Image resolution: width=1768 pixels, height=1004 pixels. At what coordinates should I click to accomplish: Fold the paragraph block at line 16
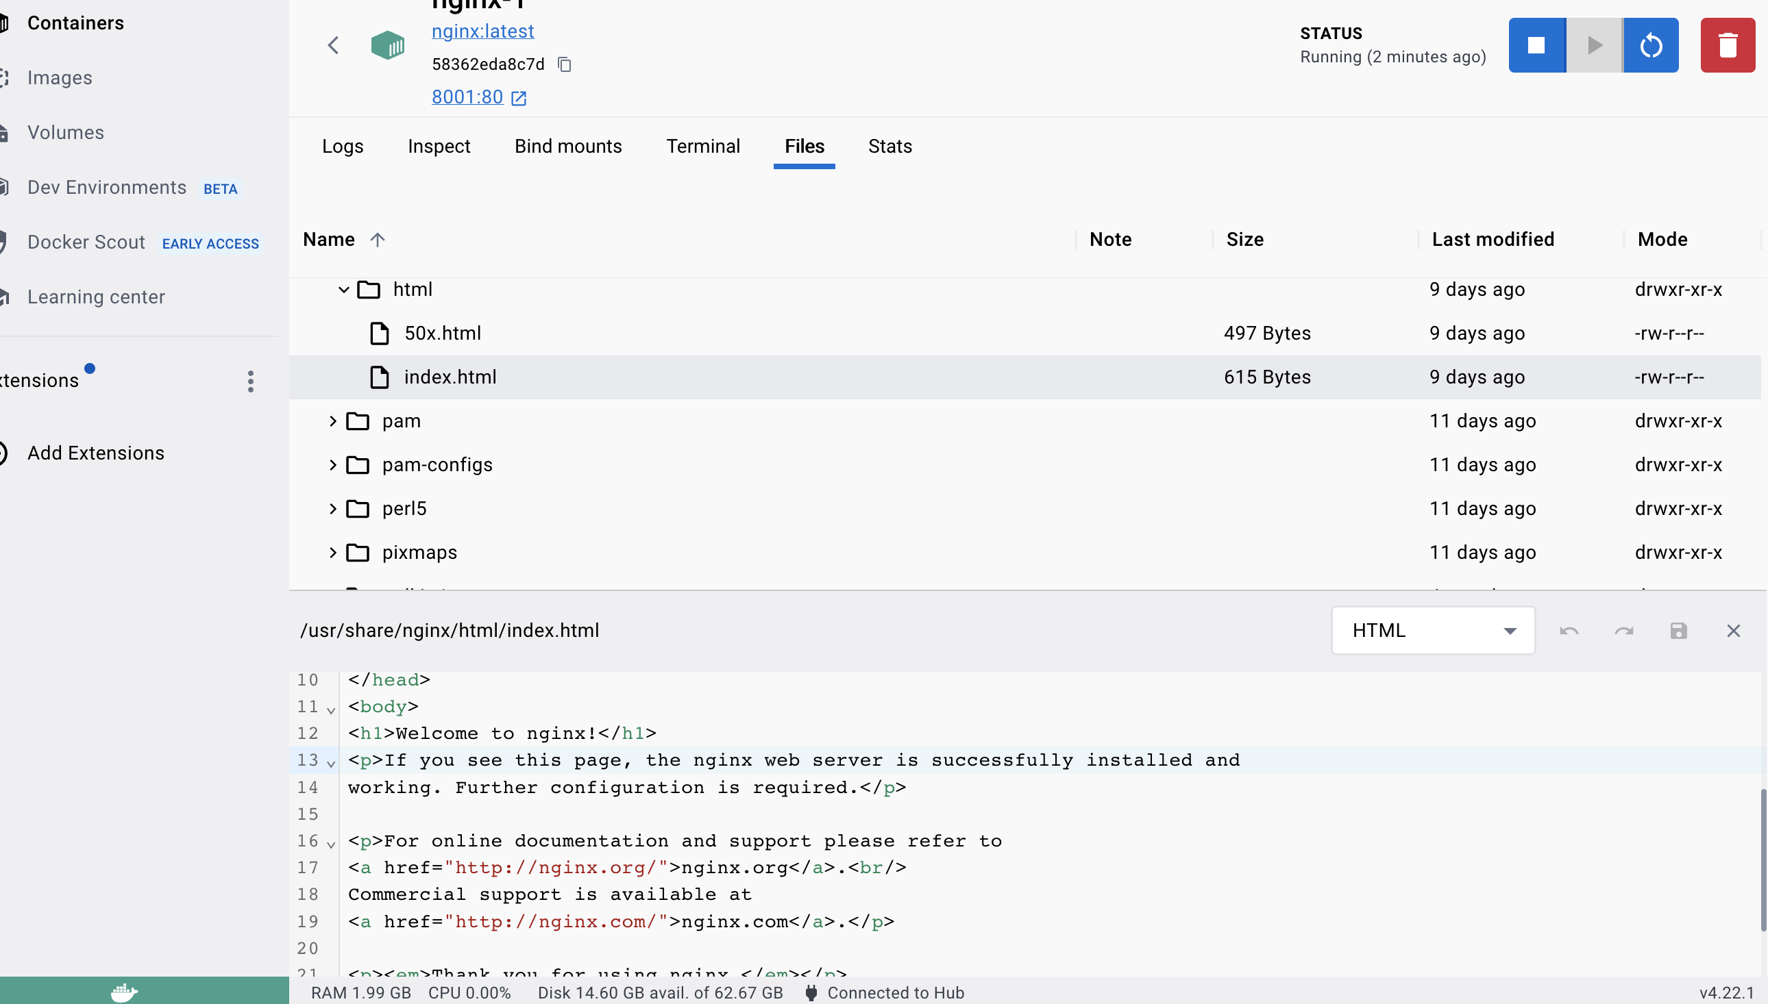coord(331,843)
